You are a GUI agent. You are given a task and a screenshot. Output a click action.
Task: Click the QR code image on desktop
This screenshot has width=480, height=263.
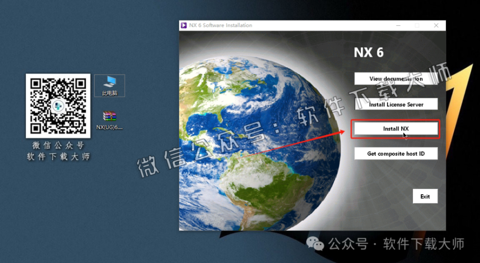click(x=58, y=105)
